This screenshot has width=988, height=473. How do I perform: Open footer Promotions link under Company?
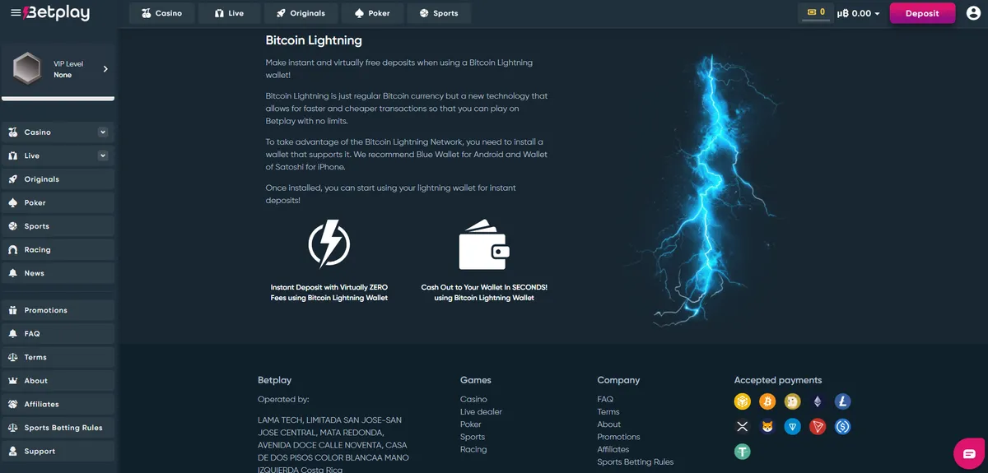click(x=619, y=437)
